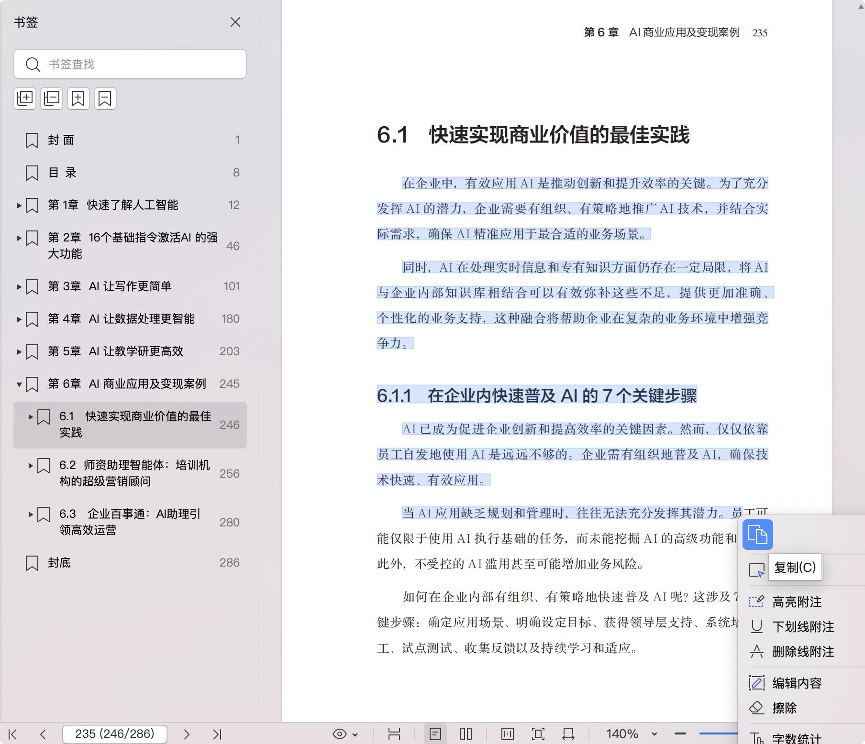Go to first page button
The image size is (865, 744).
click(13, 734)
